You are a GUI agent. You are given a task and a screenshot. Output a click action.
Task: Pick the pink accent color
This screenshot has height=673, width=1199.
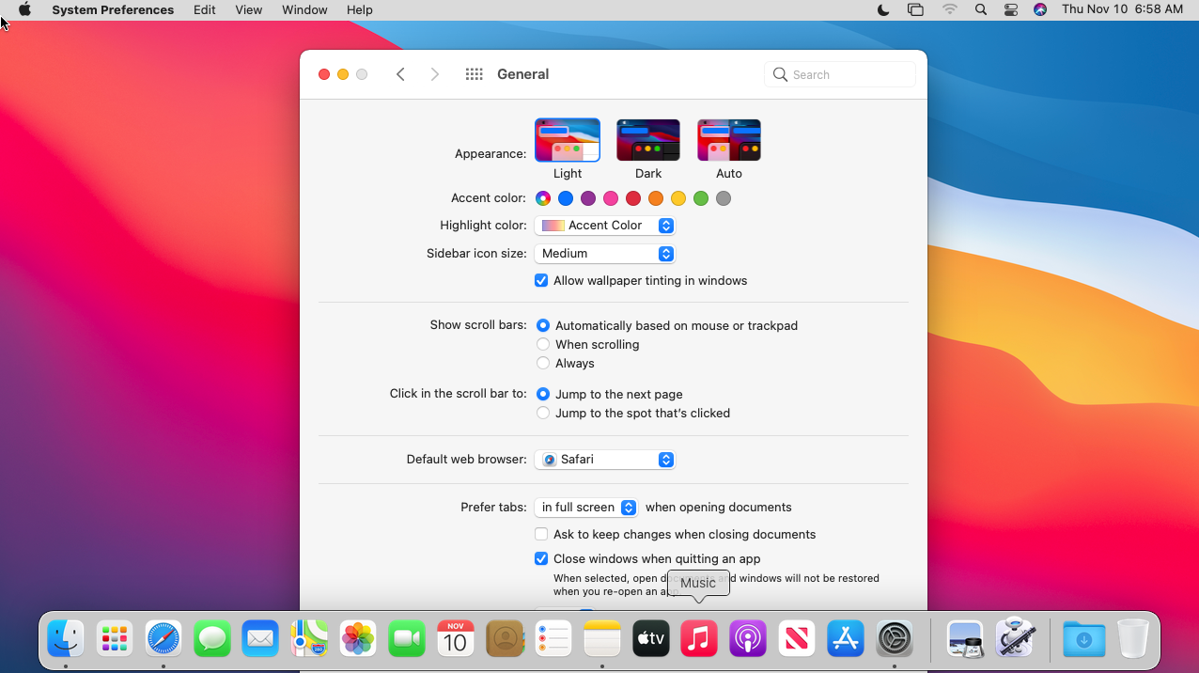click(611, 198)
